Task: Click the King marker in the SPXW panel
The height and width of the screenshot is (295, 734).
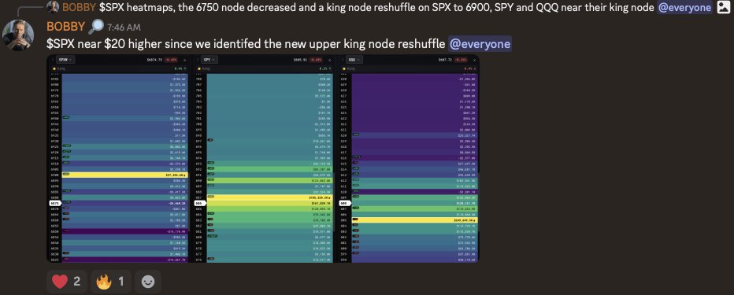Action: tap(59, 68)
